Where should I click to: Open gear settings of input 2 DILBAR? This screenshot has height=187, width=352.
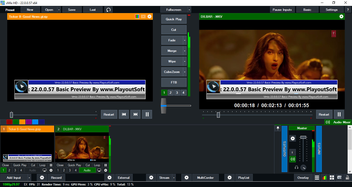coord(106,170)
